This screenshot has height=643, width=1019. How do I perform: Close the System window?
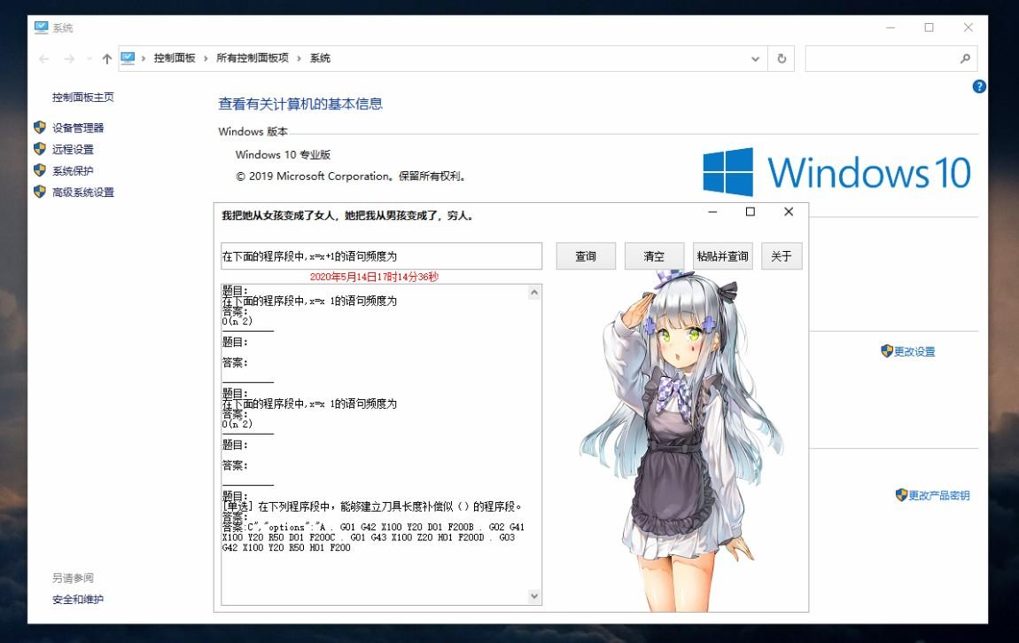968,27
